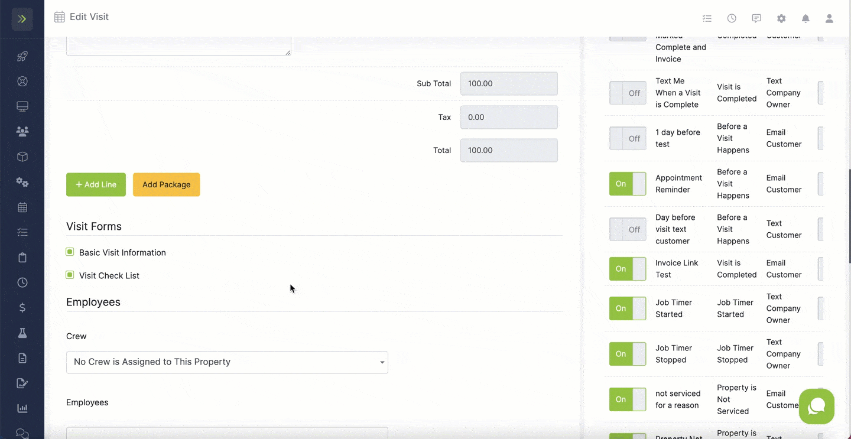Image resolution: width=851 pixels, height=439 pixels.
Task: Open the notifications bell
Action: pos(805,18)
